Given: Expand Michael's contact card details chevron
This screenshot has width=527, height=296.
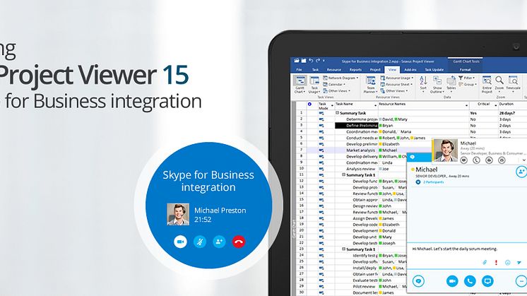Looking at the screenshot, I should [x=523, y=160].
